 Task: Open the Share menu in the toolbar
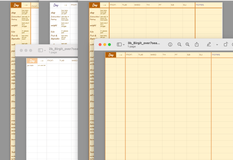pos(197,44)
